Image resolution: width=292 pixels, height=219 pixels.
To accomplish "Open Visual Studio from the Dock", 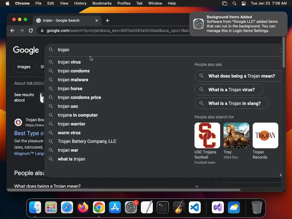I will (x=218, y=207).
